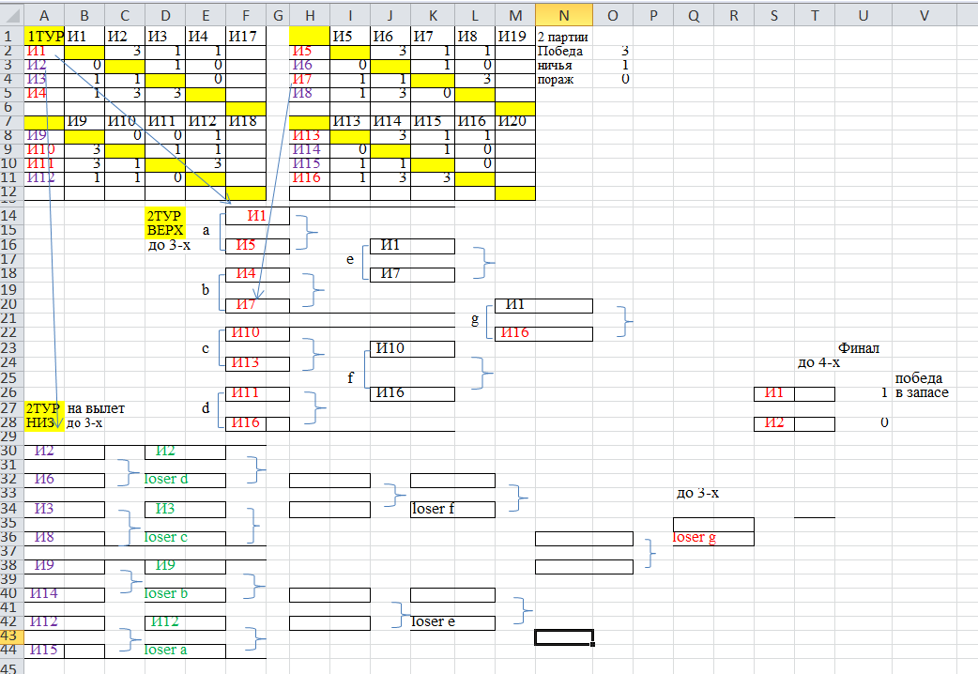Click the green "loser a" cell
Image resolution: width=978 pixels, height=674 pixels.
tap(185, 650)
